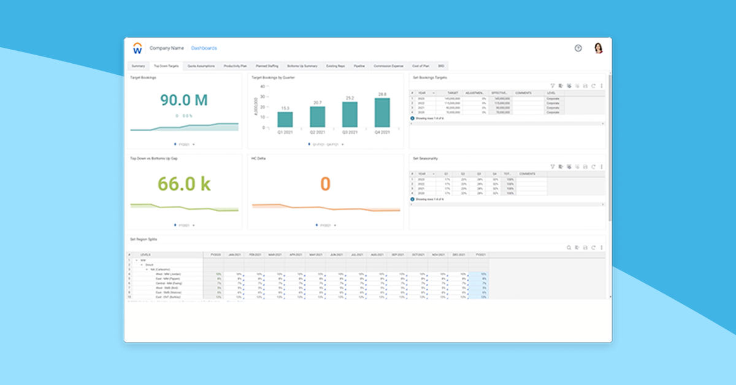This screenshot has width=736, height=385.
Task: Click the Workday logo in the header
Action: coord(136,48)
